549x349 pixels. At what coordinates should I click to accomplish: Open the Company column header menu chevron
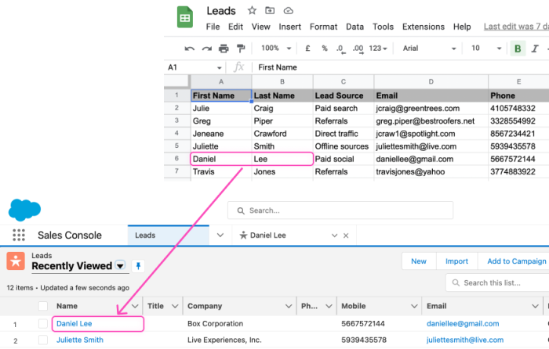(289, 307)
